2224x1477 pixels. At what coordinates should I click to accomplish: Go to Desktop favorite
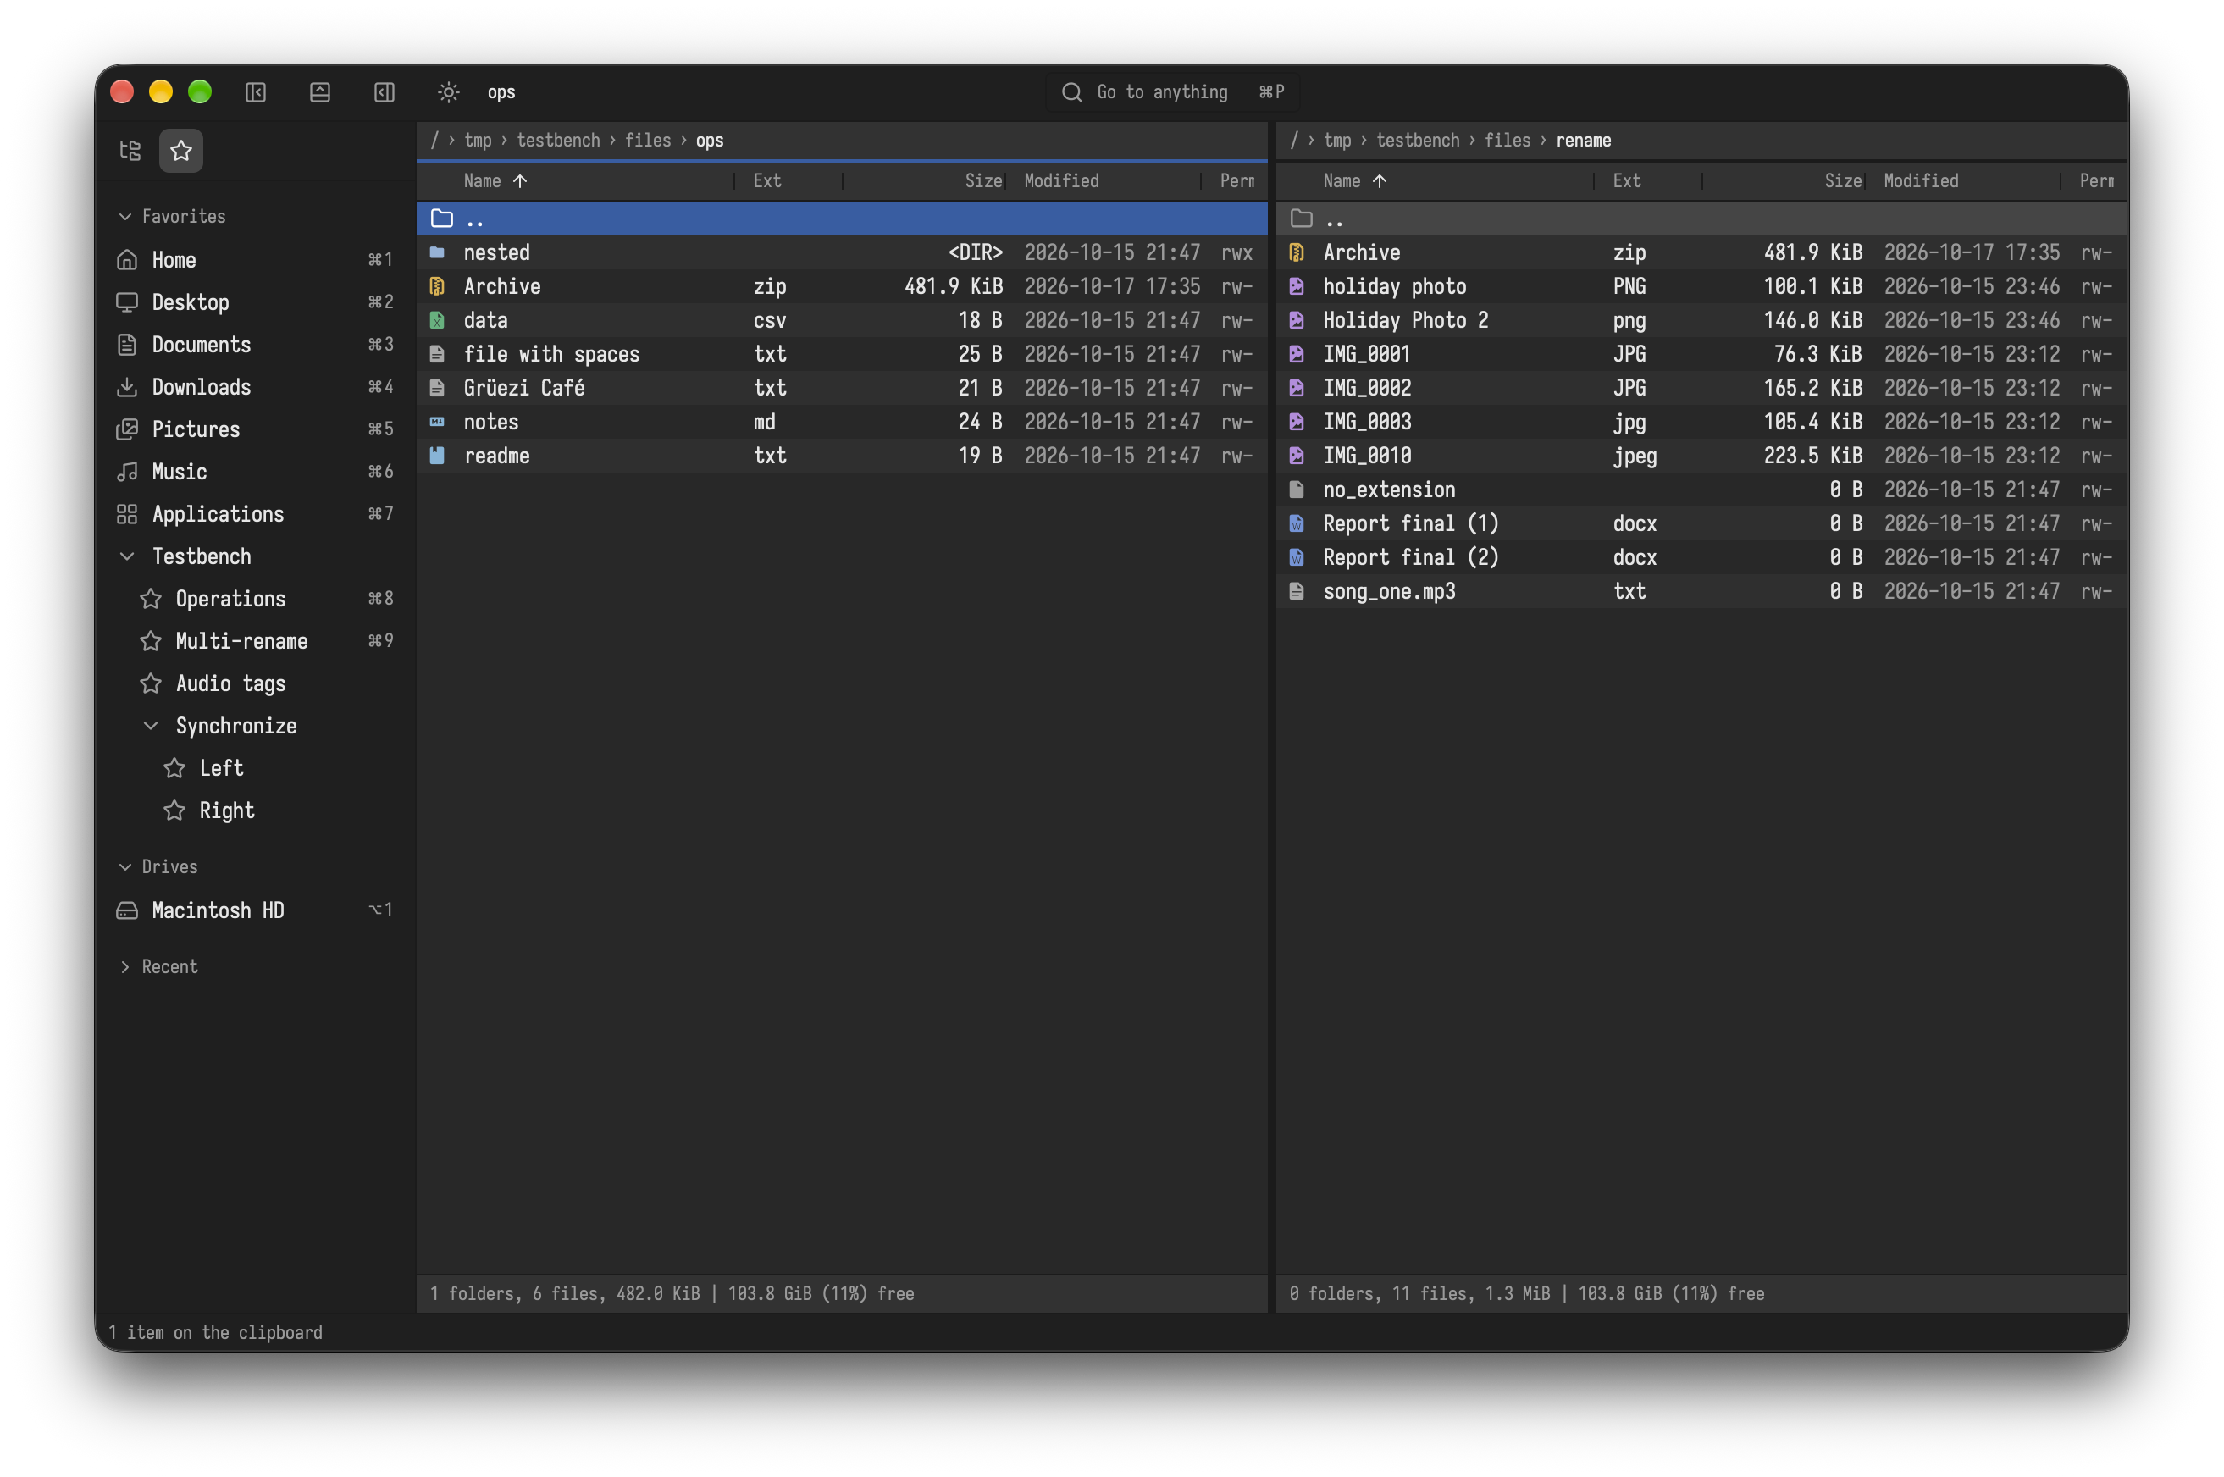254,302
